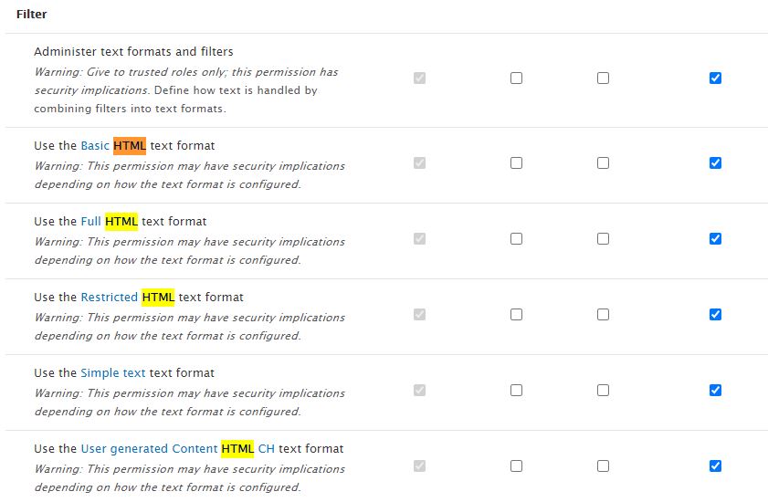Tick first empty checkbox in Basic HTML row
768x502 pixels.
pos(516,163)
